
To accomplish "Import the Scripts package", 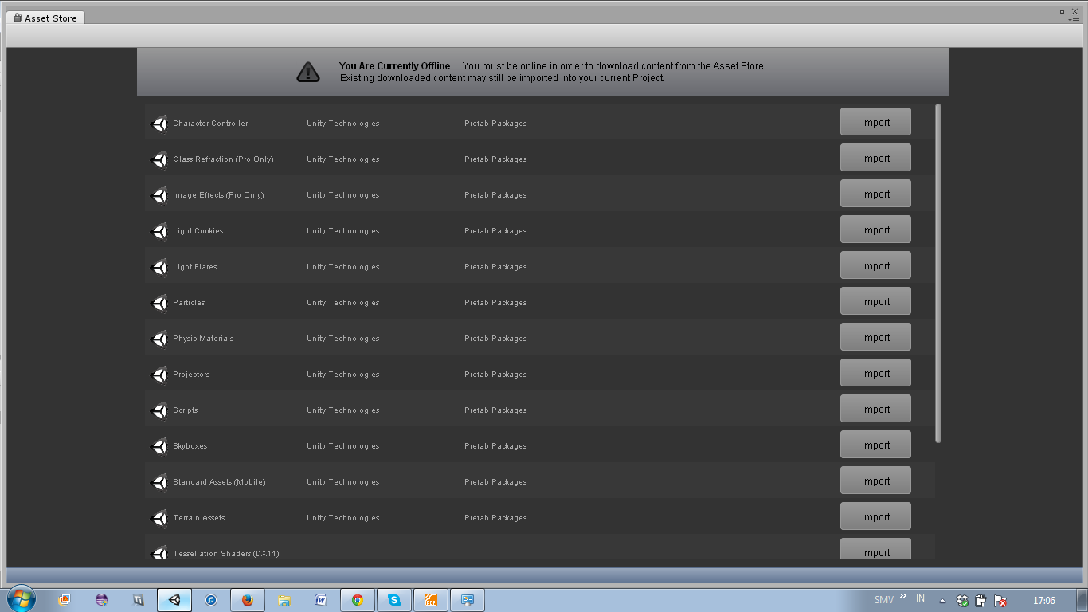I will point(875,410).
